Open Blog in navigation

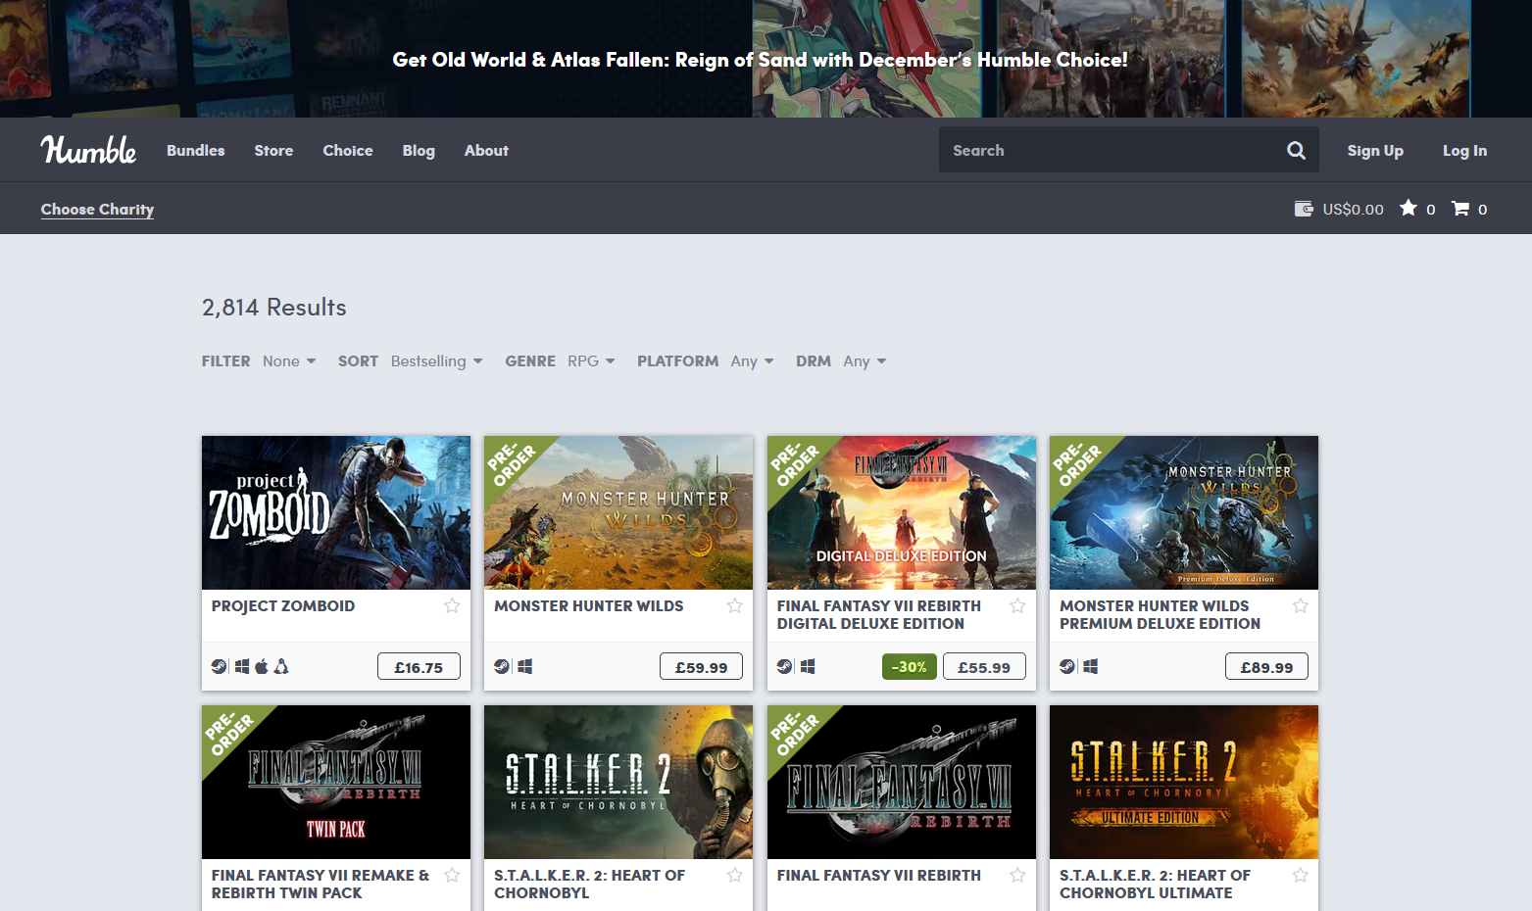tap(419, 150)
